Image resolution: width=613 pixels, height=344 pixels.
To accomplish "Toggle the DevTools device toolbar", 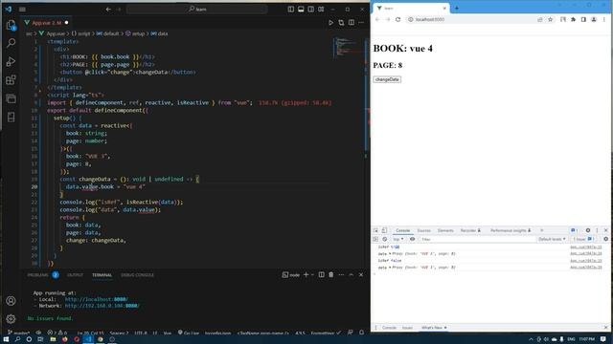I will [x=384, y=230].
